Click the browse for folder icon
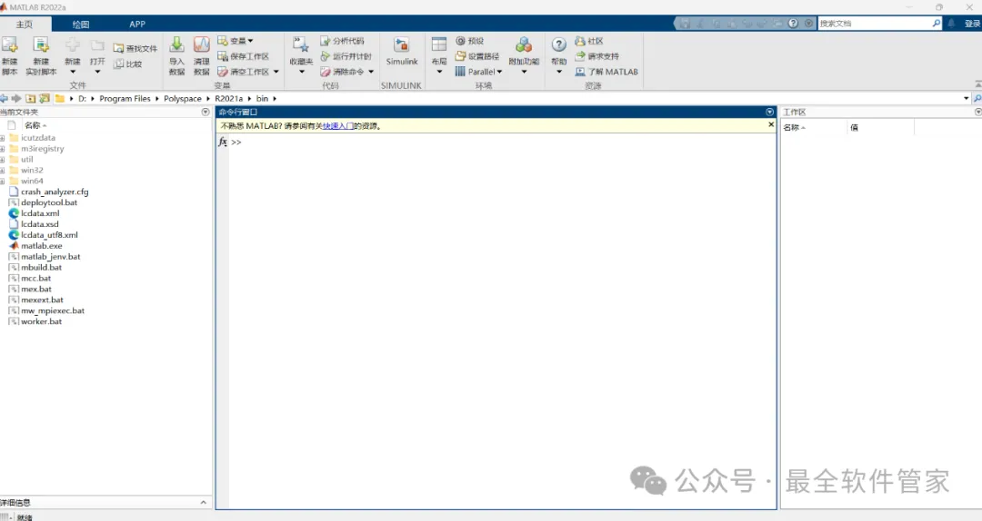 pyautogui.click(x=45, y=98)
